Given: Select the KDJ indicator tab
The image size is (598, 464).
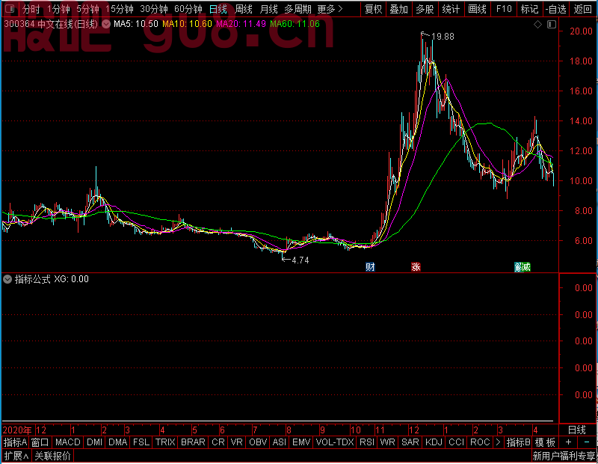Looking at the screenshot, I should (434, 442).
